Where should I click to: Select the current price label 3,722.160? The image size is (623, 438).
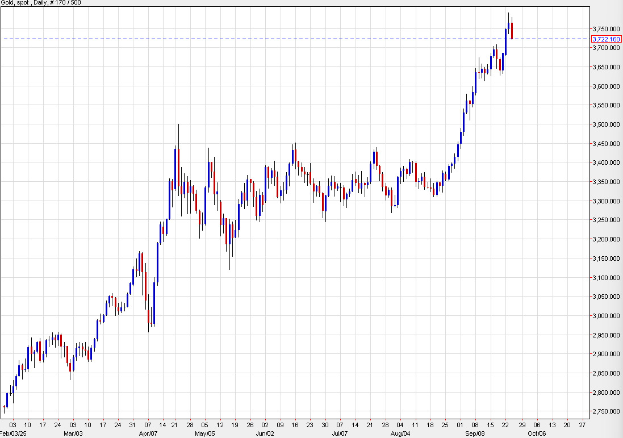pos(604,39)
